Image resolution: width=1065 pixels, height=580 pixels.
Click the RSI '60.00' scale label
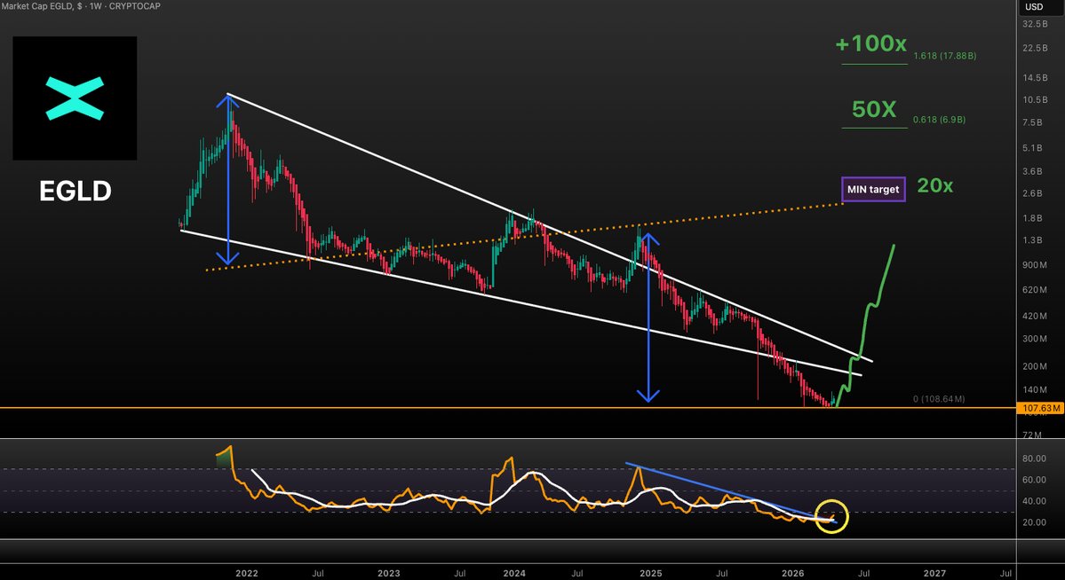pos(1034,480)
